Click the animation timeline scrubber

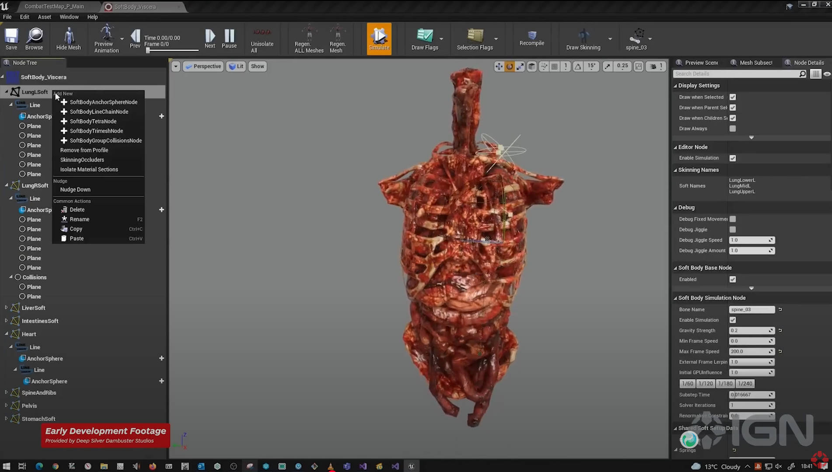(148, 51)
